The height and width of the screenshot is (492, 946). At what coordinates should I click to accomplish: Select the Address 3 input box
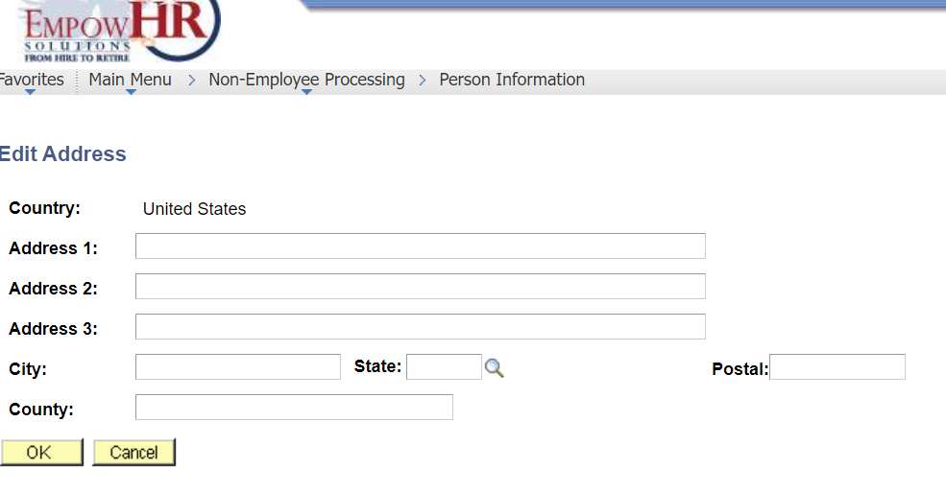coord(420,327)
